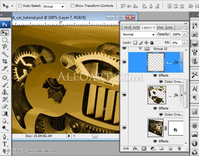Image resolution: width=199 pixels, height=156 pixels.
Task: Create new fill or adjustment layer
Action: (153, 149)
